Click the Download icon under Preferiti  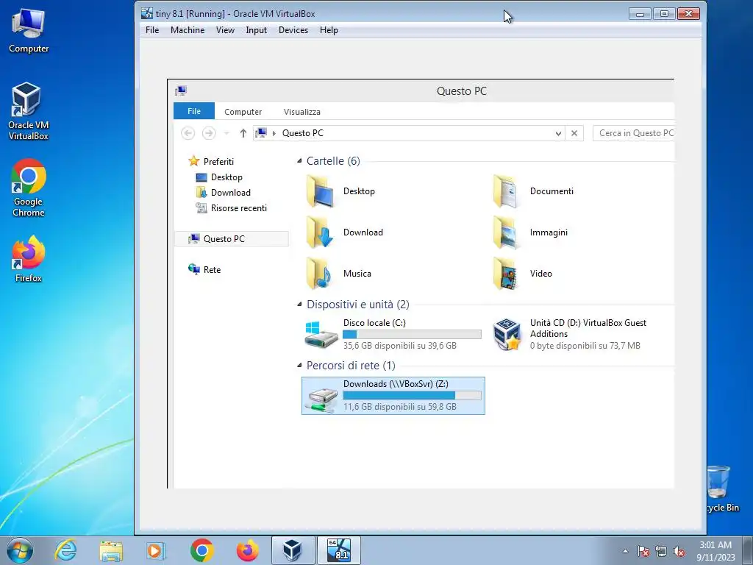(201, 193)
